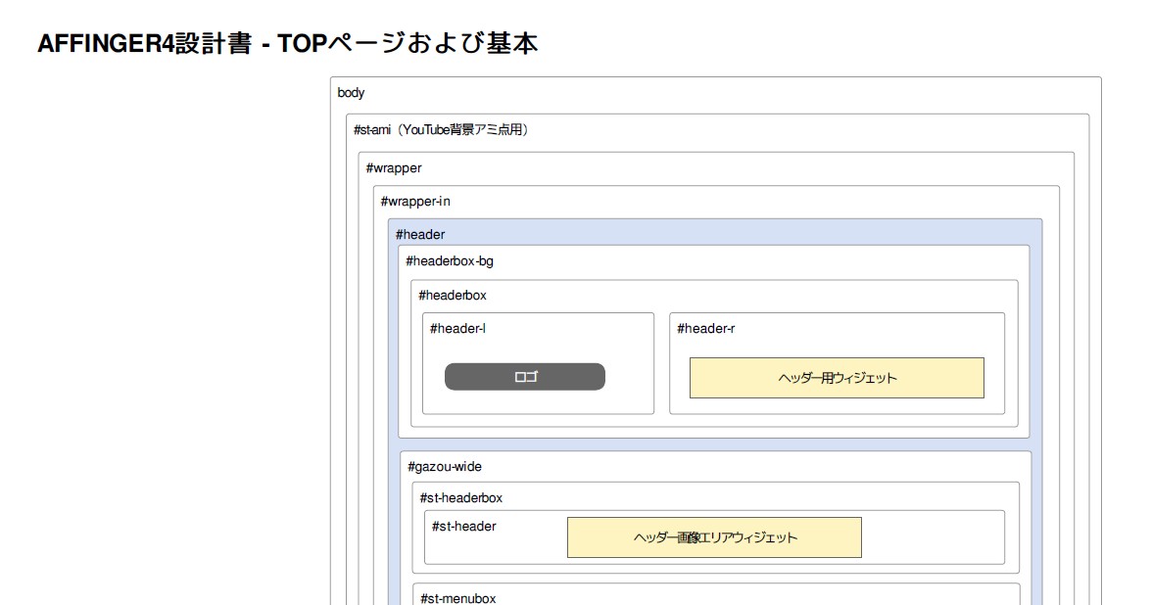1151x605 pixels.
Task: Select the #header-r label
Action: 705,329
